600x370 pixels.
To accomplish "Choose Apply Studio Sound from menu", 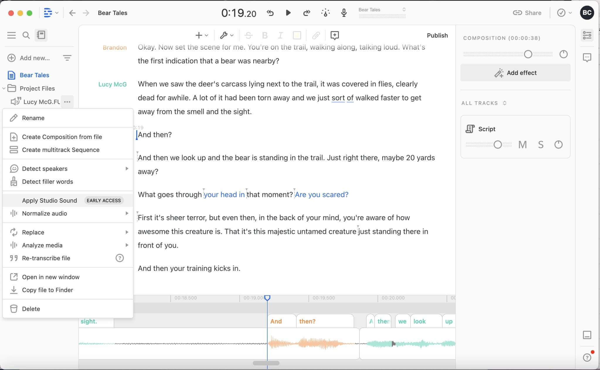I will (50, 200).
